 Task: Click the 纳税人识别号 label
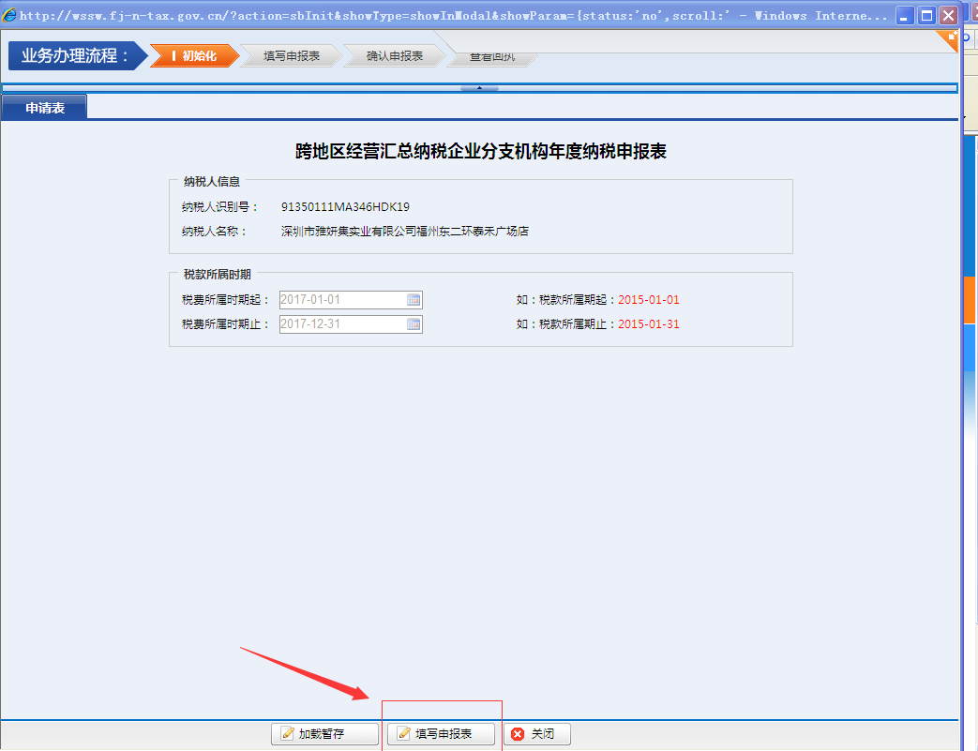coord(219,207)
